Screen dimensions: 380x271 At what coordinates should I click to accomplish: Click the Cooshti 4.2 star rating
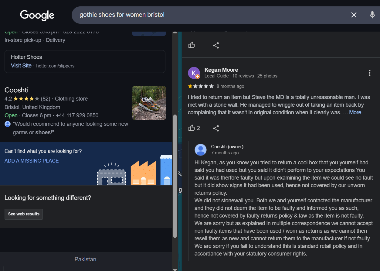pos(26,99)
